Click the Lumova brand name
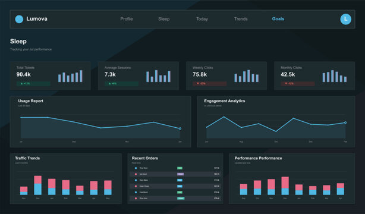The height and width of the screenshot is (214, 365). [x=37, y=19]
